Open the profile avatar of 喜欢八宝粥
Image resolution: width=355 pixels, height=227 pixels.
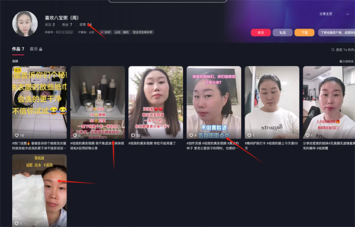click(25, 24)
